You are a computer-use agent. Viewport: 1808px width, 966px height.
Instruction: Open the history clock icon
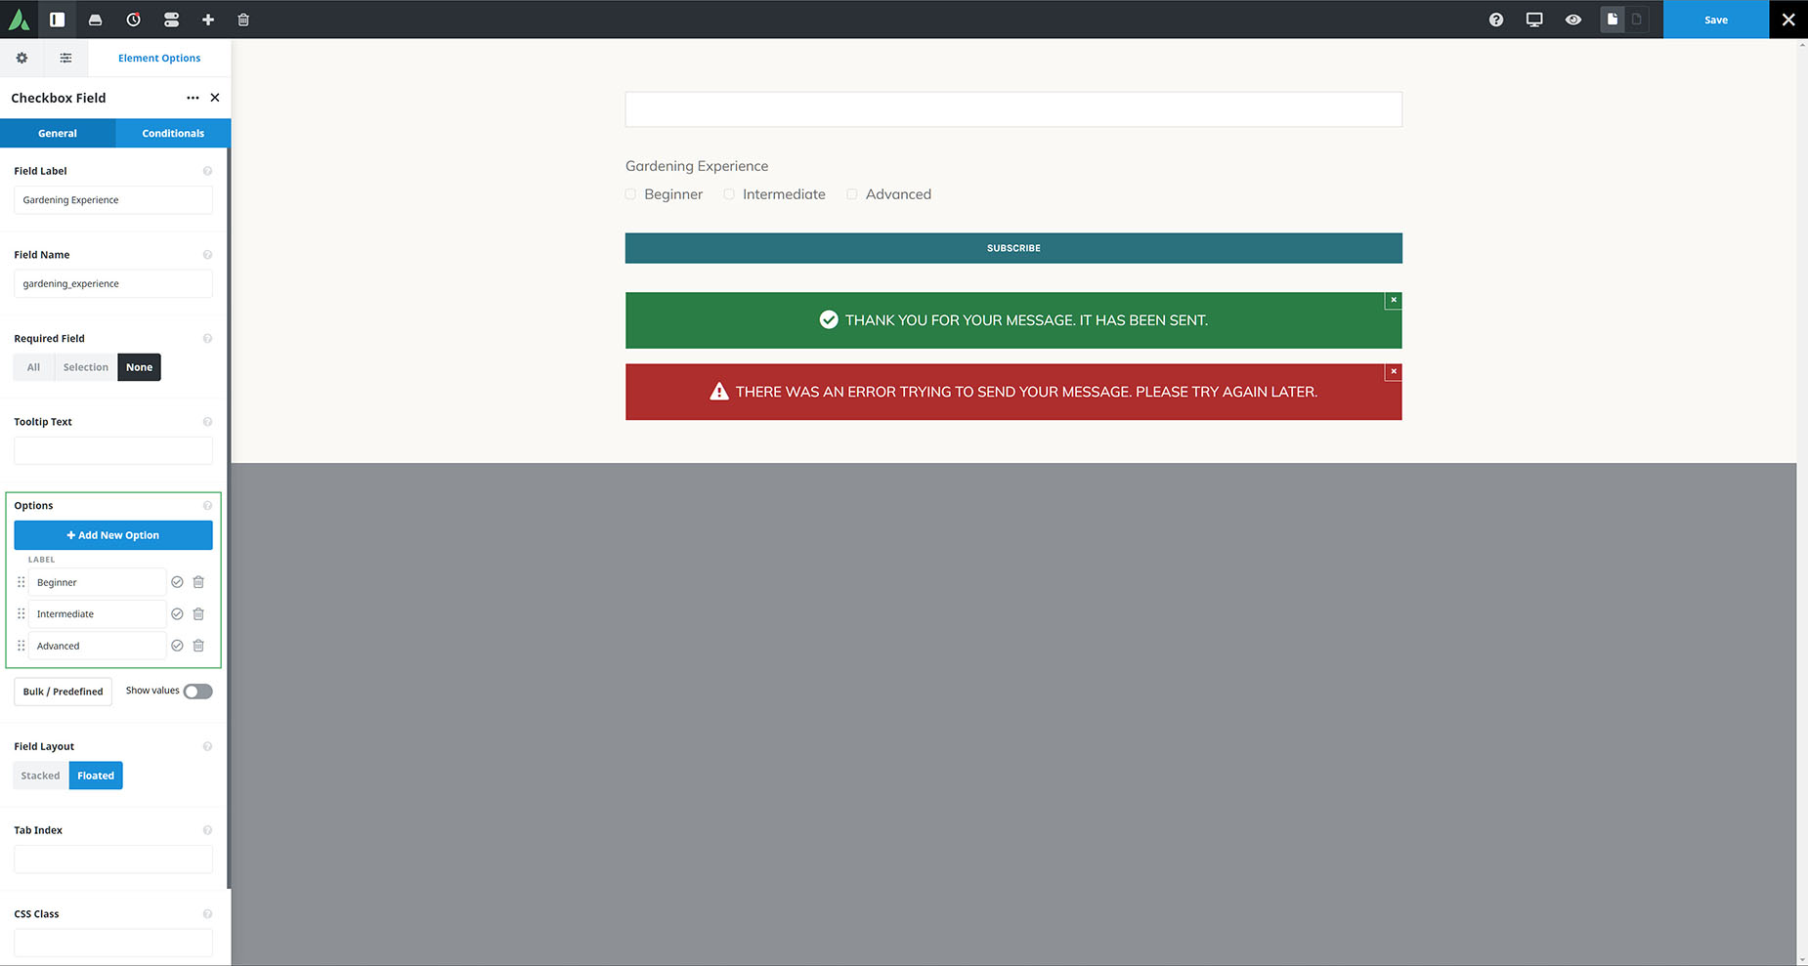click(133, 20)
